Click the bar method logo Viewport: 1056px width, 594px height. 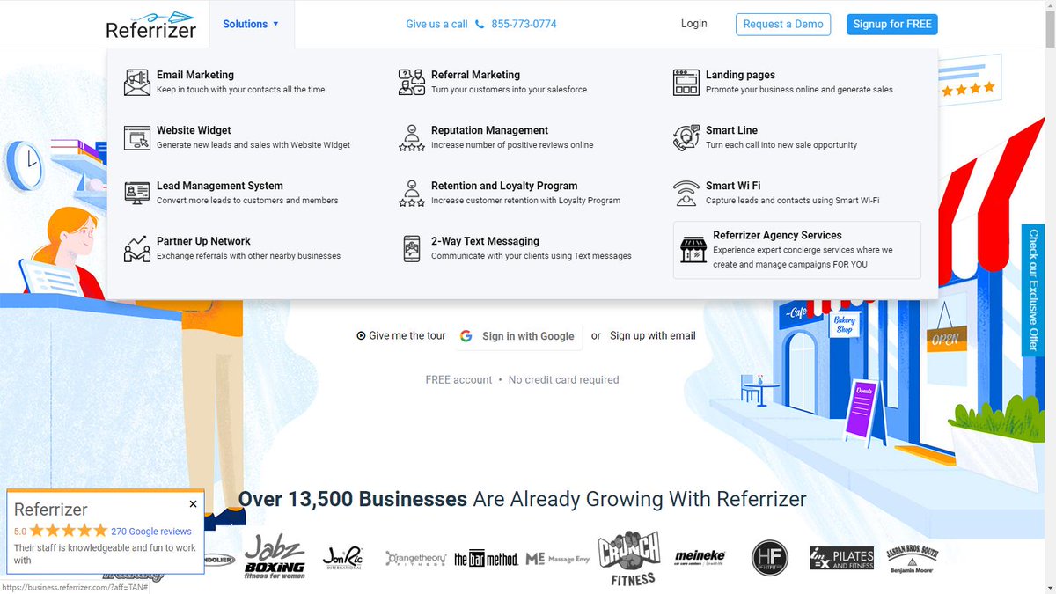[x=486, y=558]
